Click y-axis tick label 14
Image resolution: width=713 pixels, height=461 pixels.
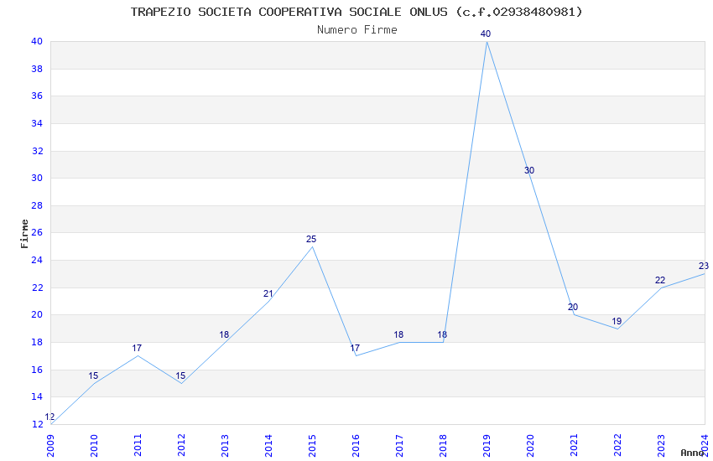pyautogui.click(x=37, y=397)
